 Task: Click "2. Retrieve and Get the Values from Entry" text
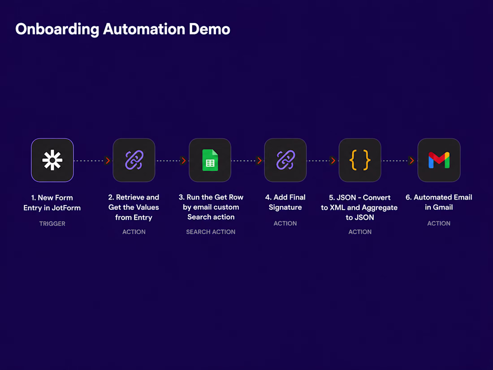tap(134, 207)
